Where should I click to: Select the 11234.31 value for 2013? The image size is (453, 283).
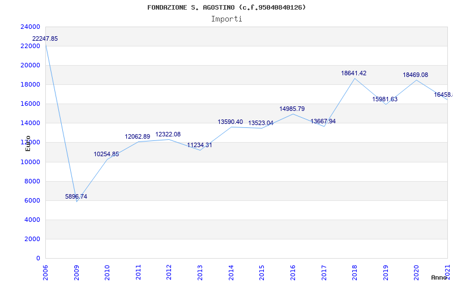(199, 145)
